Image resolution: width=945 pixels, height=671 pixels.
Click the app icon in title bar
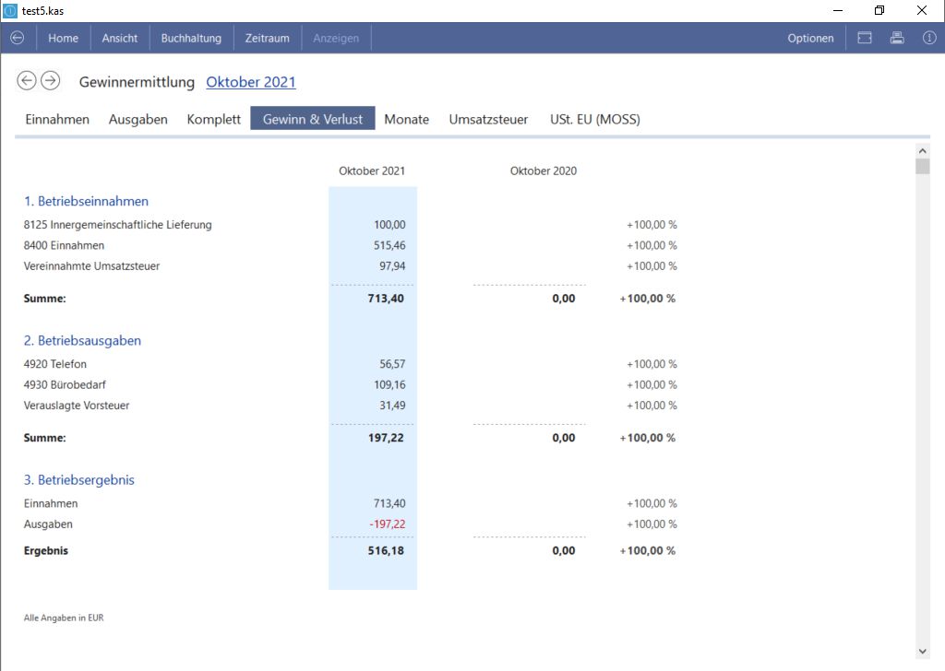(10, 10)
